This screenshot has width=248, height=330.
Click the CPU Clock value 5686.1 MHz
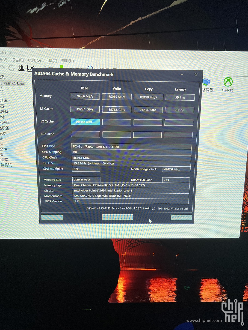coord(131,158)
